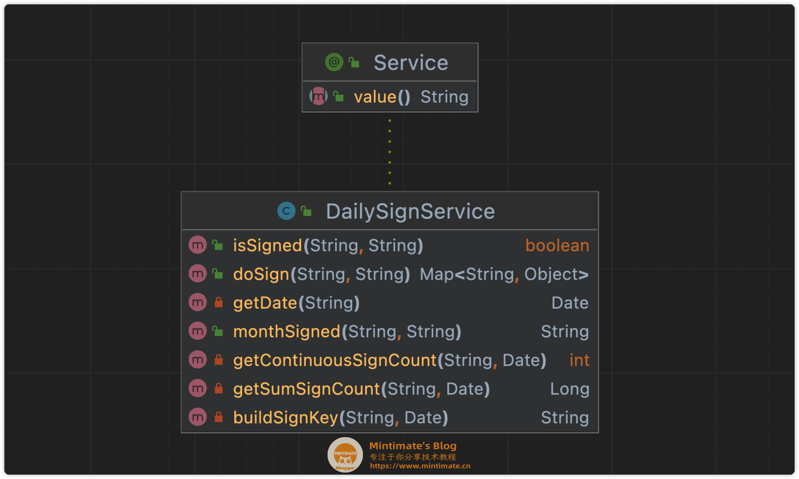The image size is (799, 479).
Task: Click the public lock icon beside value()
Action: click(x=338, y=96)
